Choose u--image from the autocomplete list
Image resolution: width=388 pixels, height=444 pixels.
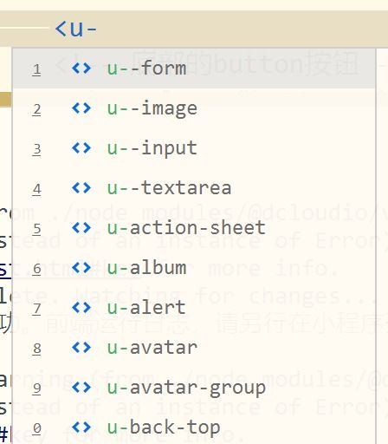(194, 108)
